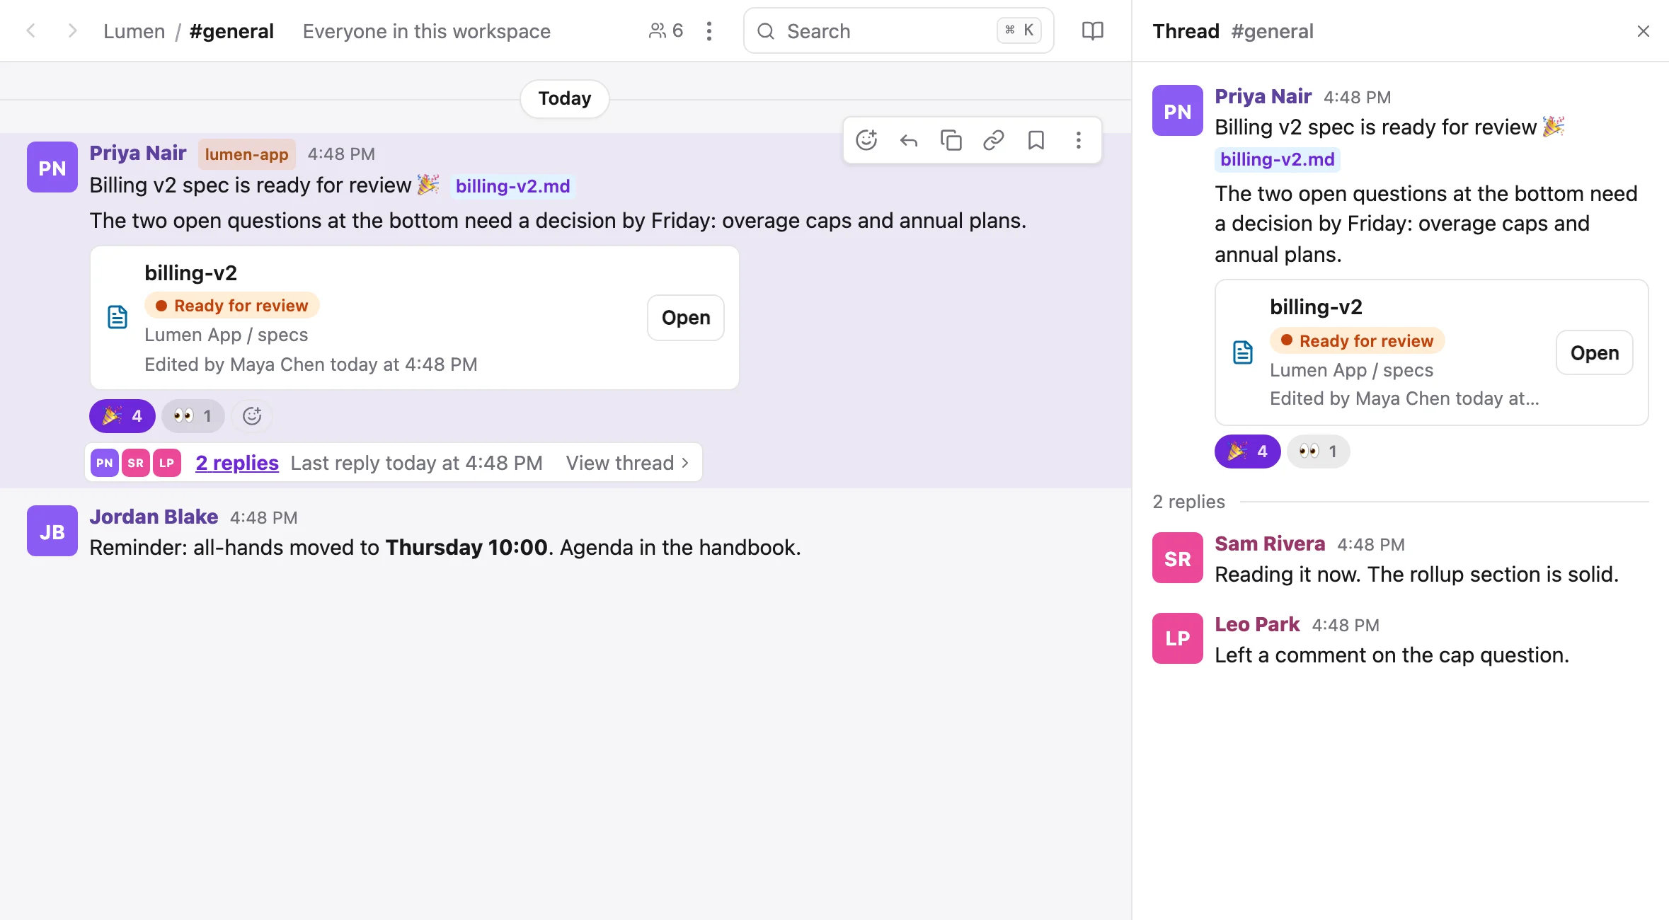Open the member list showing 6
This screenshot has height=920, width=1669.
(666, 31)
